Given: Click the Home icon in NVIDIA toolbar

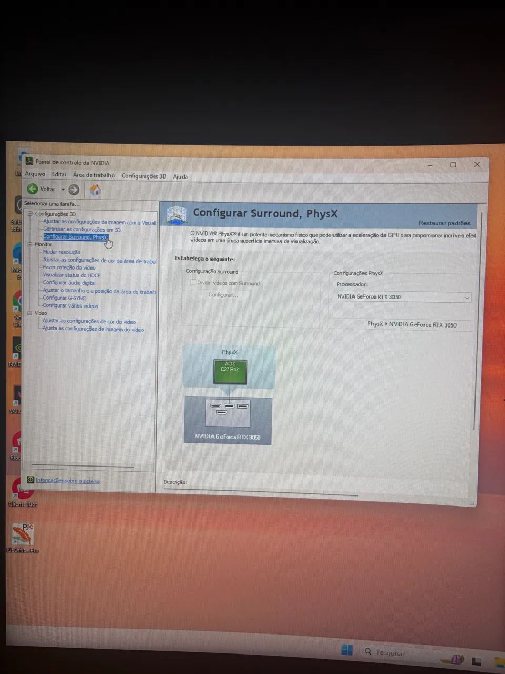Looking at the screenshot, I should tap(95, 190).
